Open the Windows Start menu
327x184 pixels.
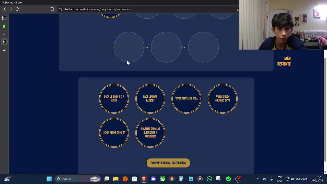pyautogui.click(x=49, y=179)
